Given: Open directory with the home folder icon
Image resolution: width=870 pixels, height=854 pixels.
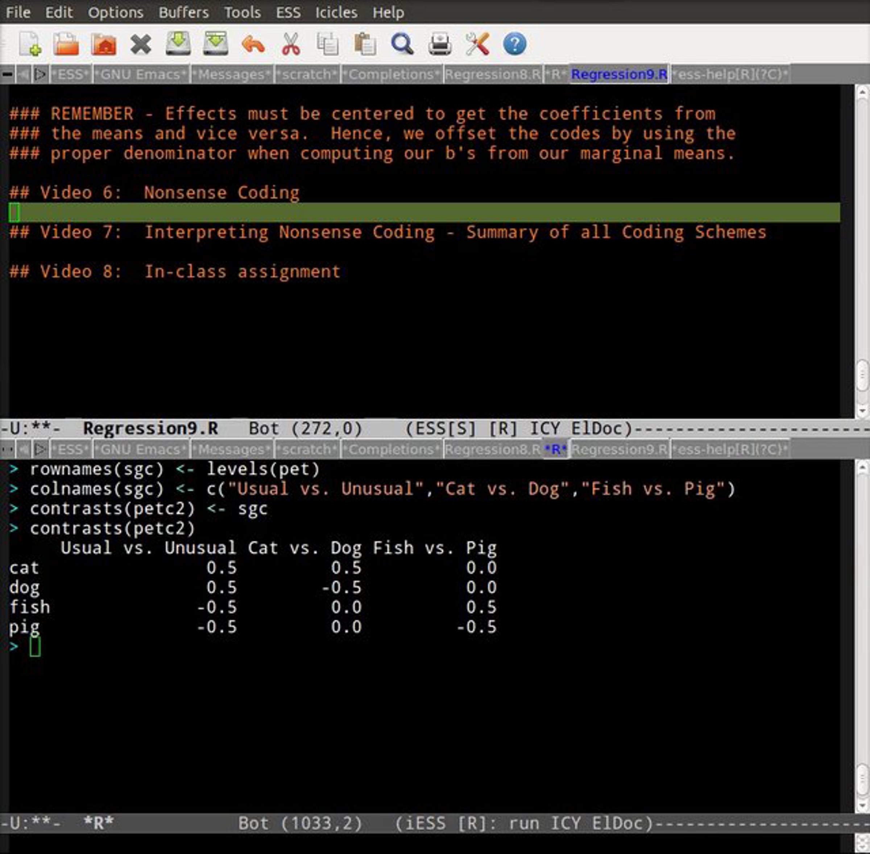Looking at the screenshot, I should pyautogui.click(x=104, y=44).
